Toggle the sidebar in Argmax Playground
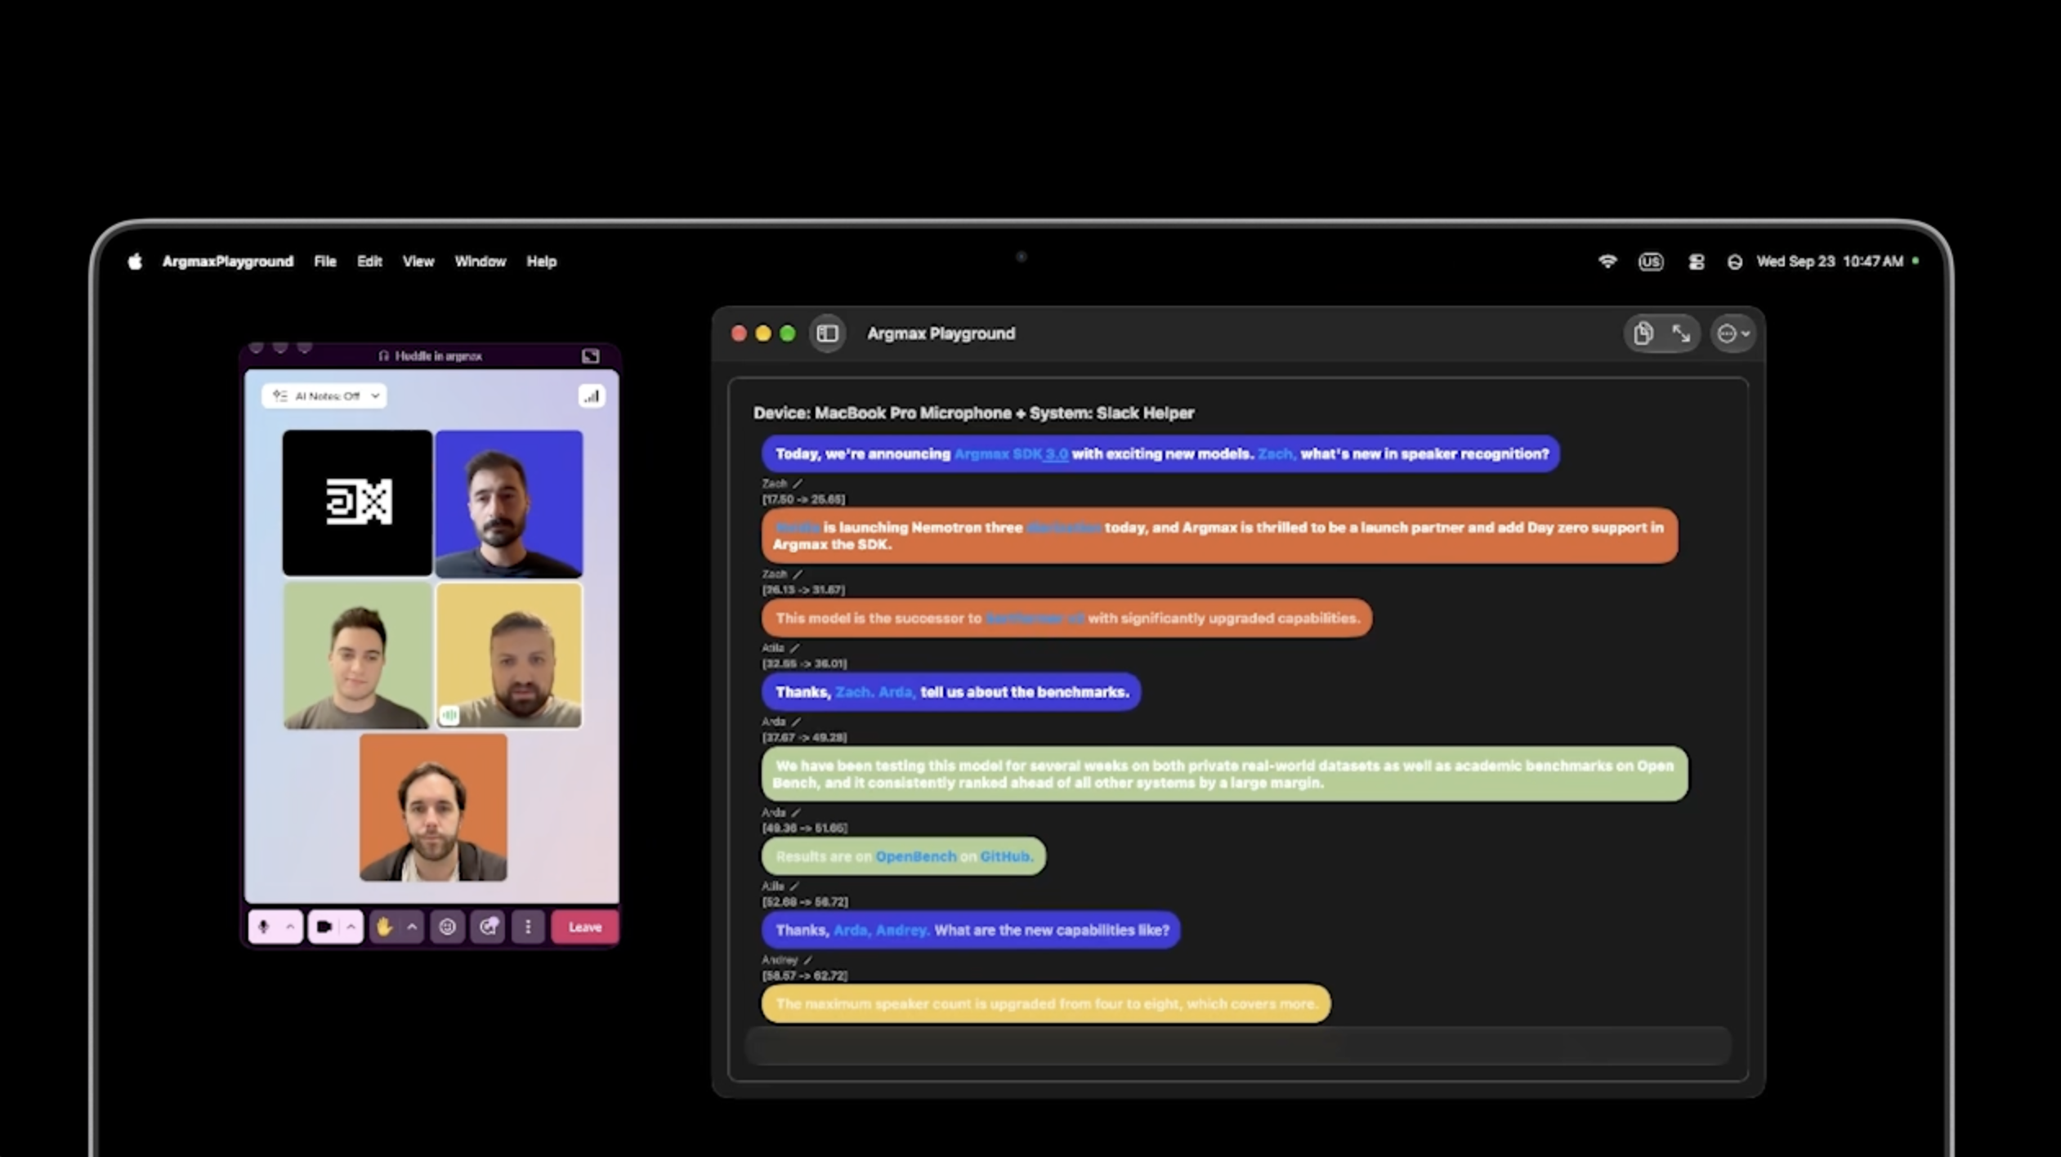Screen dimensions: 2061x1157 tap(827, 333)
